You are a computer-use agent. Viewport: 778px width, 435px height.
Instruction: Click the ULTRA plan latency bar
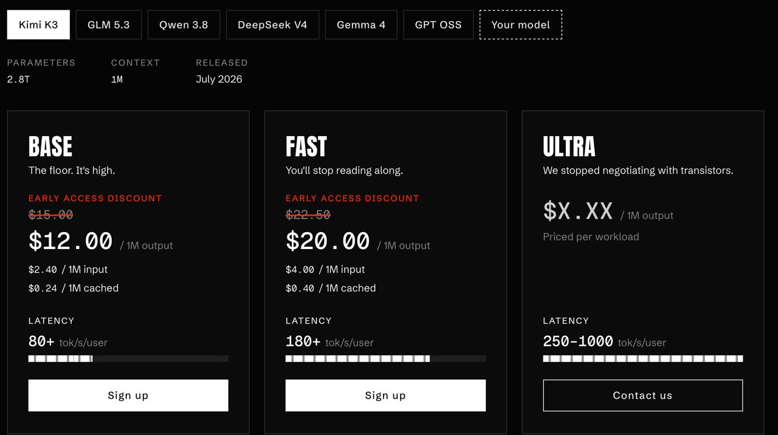(642, 358)
